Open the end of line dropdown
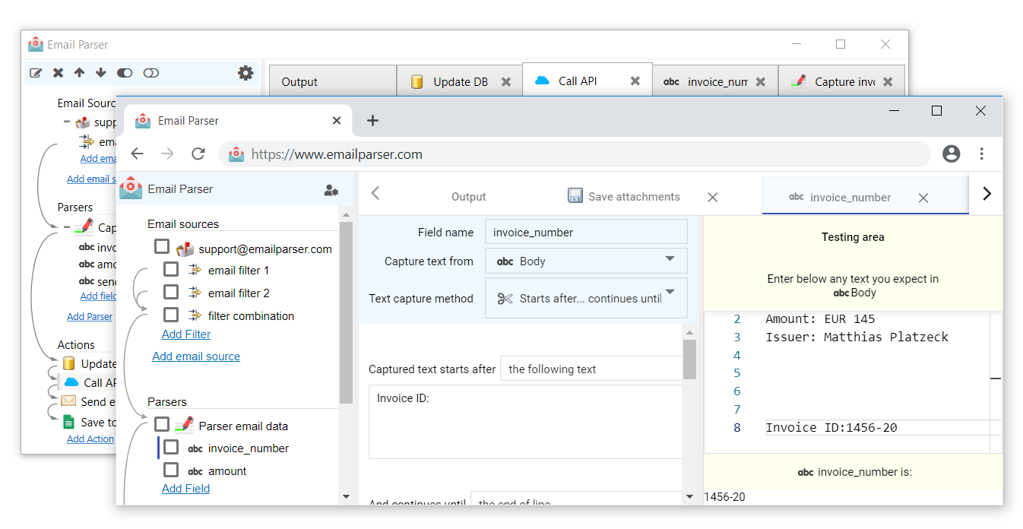1023x529 pixels. tap(576, 500)
